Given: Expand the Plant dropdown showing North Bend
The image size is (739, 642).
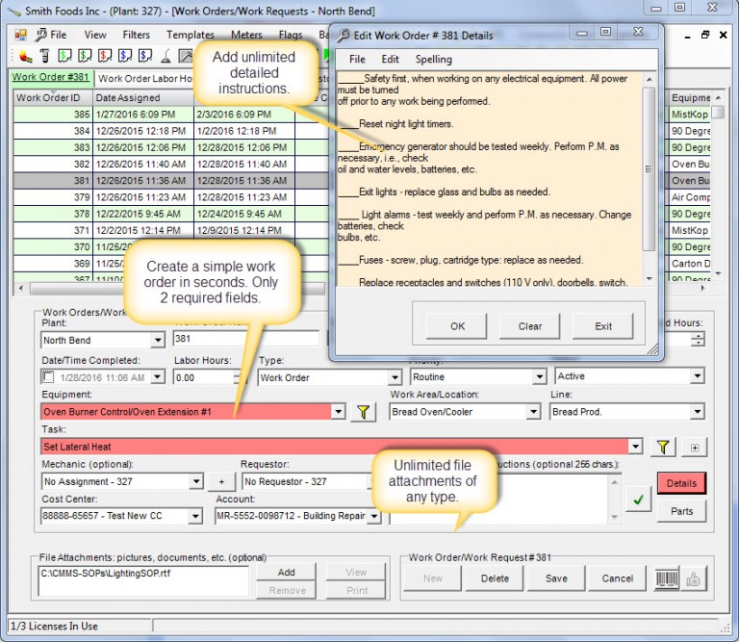Looking at the screenshot, I should [158, 340].
